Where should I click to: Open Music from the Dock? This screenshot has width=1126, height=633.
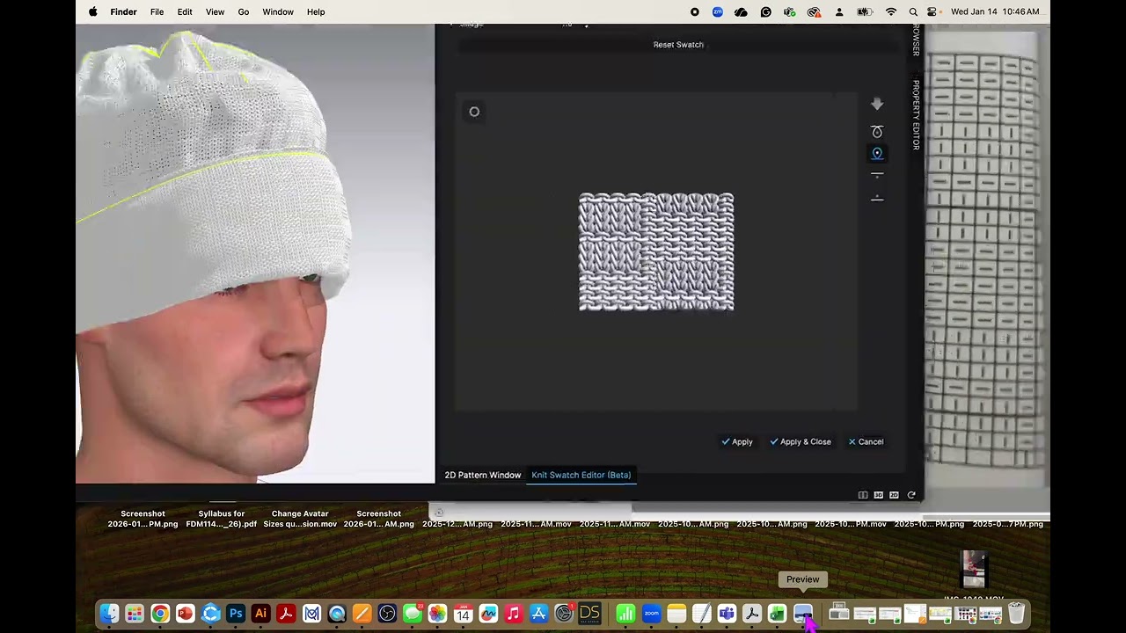514,614
